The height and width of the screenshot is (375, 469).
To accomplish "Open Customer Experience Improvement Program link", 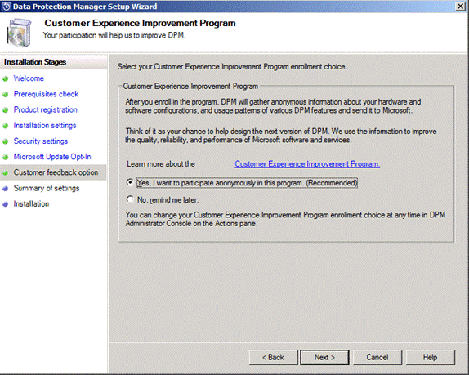I will (x=307, y=164).
